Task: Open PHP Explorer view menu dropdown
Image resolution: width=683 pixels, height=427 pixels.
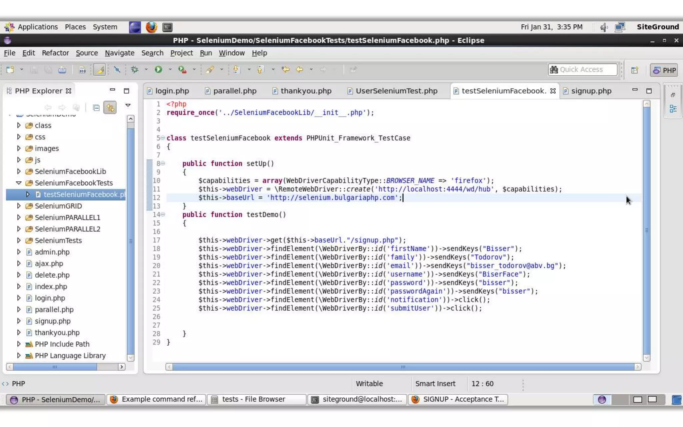Action: click(128, 105)
